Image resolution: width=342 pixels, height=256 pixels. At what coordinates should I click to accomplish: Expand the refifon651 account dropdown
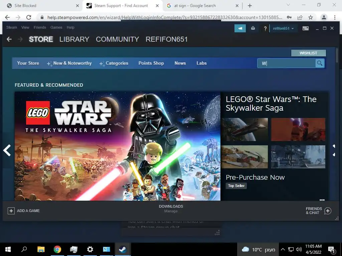click(x=283, y=29)
